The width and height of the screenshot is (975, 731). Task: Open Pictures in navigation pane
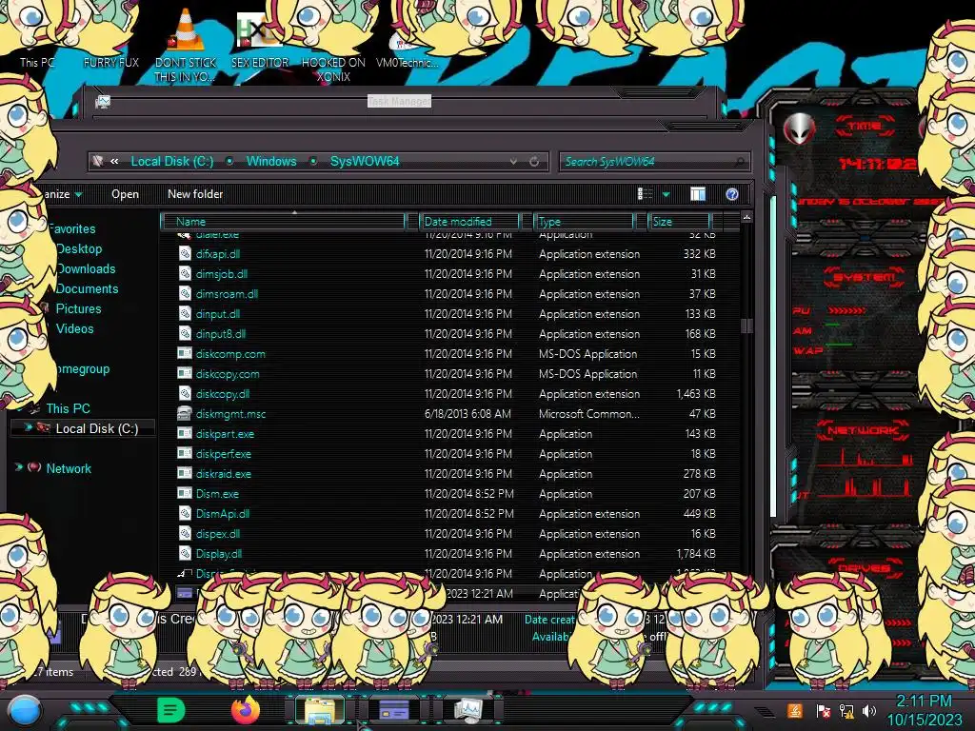point(78,309)
